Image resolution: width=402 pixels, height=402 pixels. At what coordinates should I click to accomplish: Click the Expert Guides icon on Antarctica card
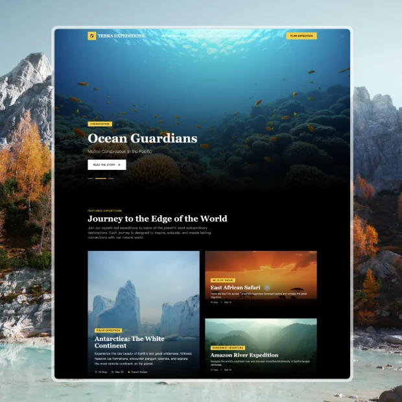pyautogui.click(x=129, y=372)
